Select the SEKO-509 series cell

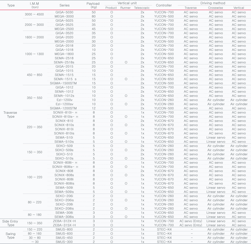coord(64,146)
